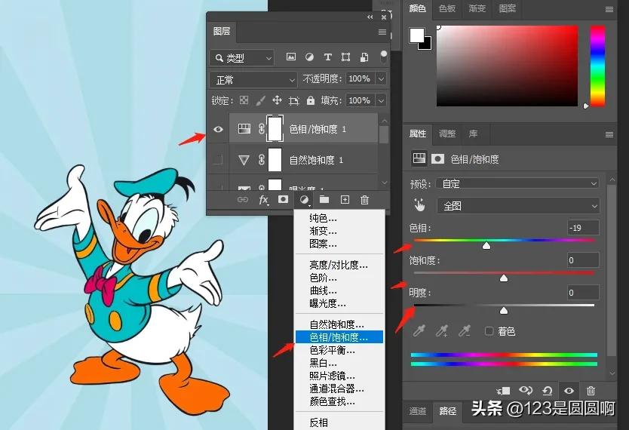Create a new layer
The height and width of the screenshot is (430, 629).
tap(345, 199)
